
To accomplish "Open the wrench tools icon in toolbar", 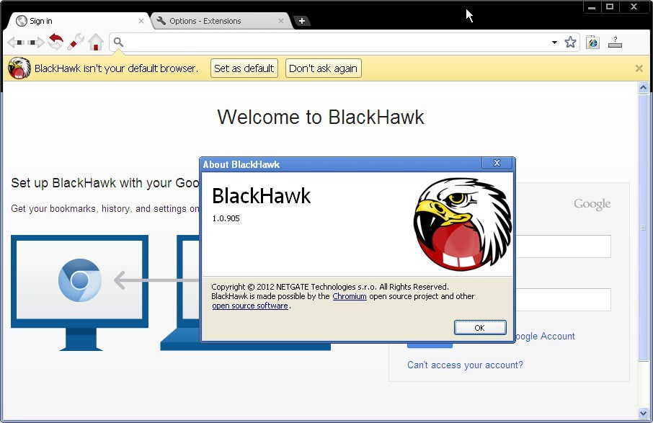I will 76,42.
